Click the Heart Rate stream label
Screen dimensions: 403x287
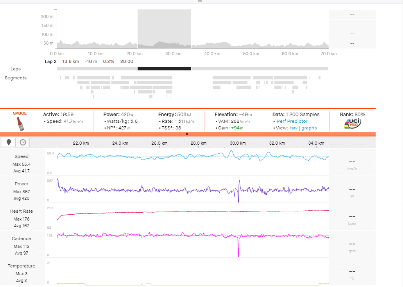tap(21, 211)
